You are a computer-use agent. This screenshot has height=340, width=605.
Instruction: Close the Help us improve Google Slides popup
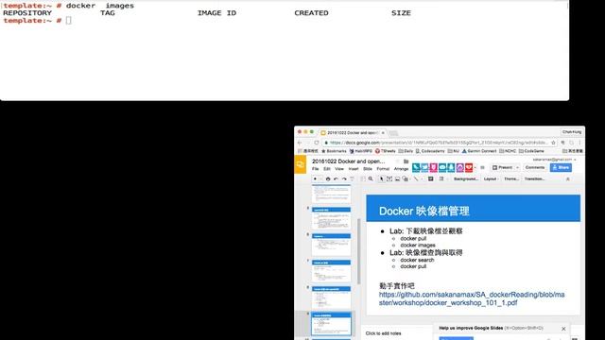click(563, 329)
